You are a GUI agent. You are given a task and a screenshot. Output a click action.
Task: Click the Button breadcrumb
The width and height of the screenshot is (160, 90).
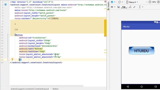55,89
